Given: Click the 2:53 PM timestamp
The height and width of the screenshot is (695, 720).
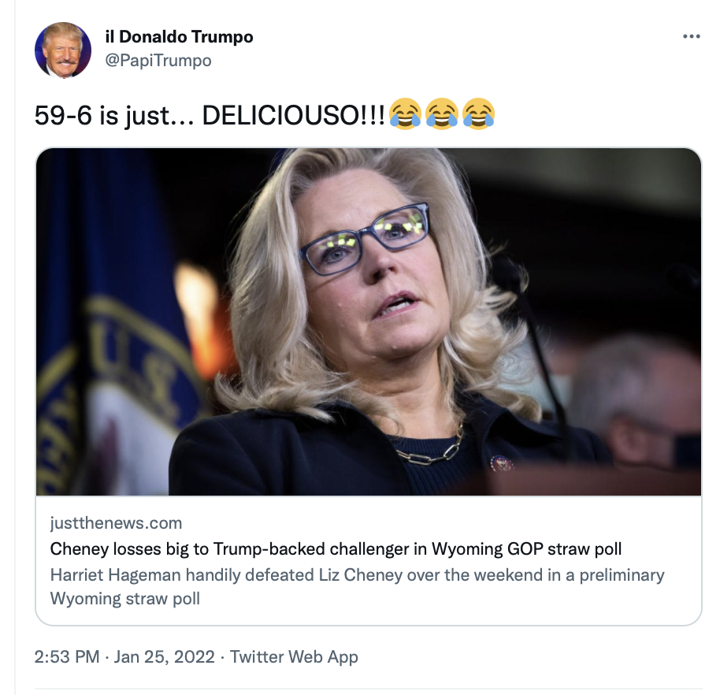Looking at the screenshot, I should coord(67,657).
